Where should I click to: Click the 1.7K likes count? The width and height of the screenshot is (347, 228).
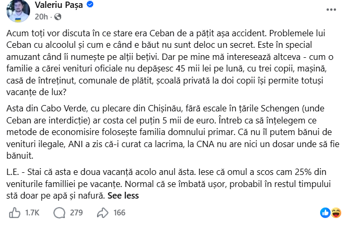pyautogui.click(x=32, y=213)
